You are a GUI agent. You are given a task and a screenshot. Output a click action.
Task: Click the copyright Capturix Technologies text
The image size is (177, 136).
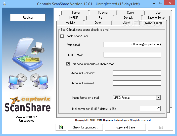coord(113,120)
